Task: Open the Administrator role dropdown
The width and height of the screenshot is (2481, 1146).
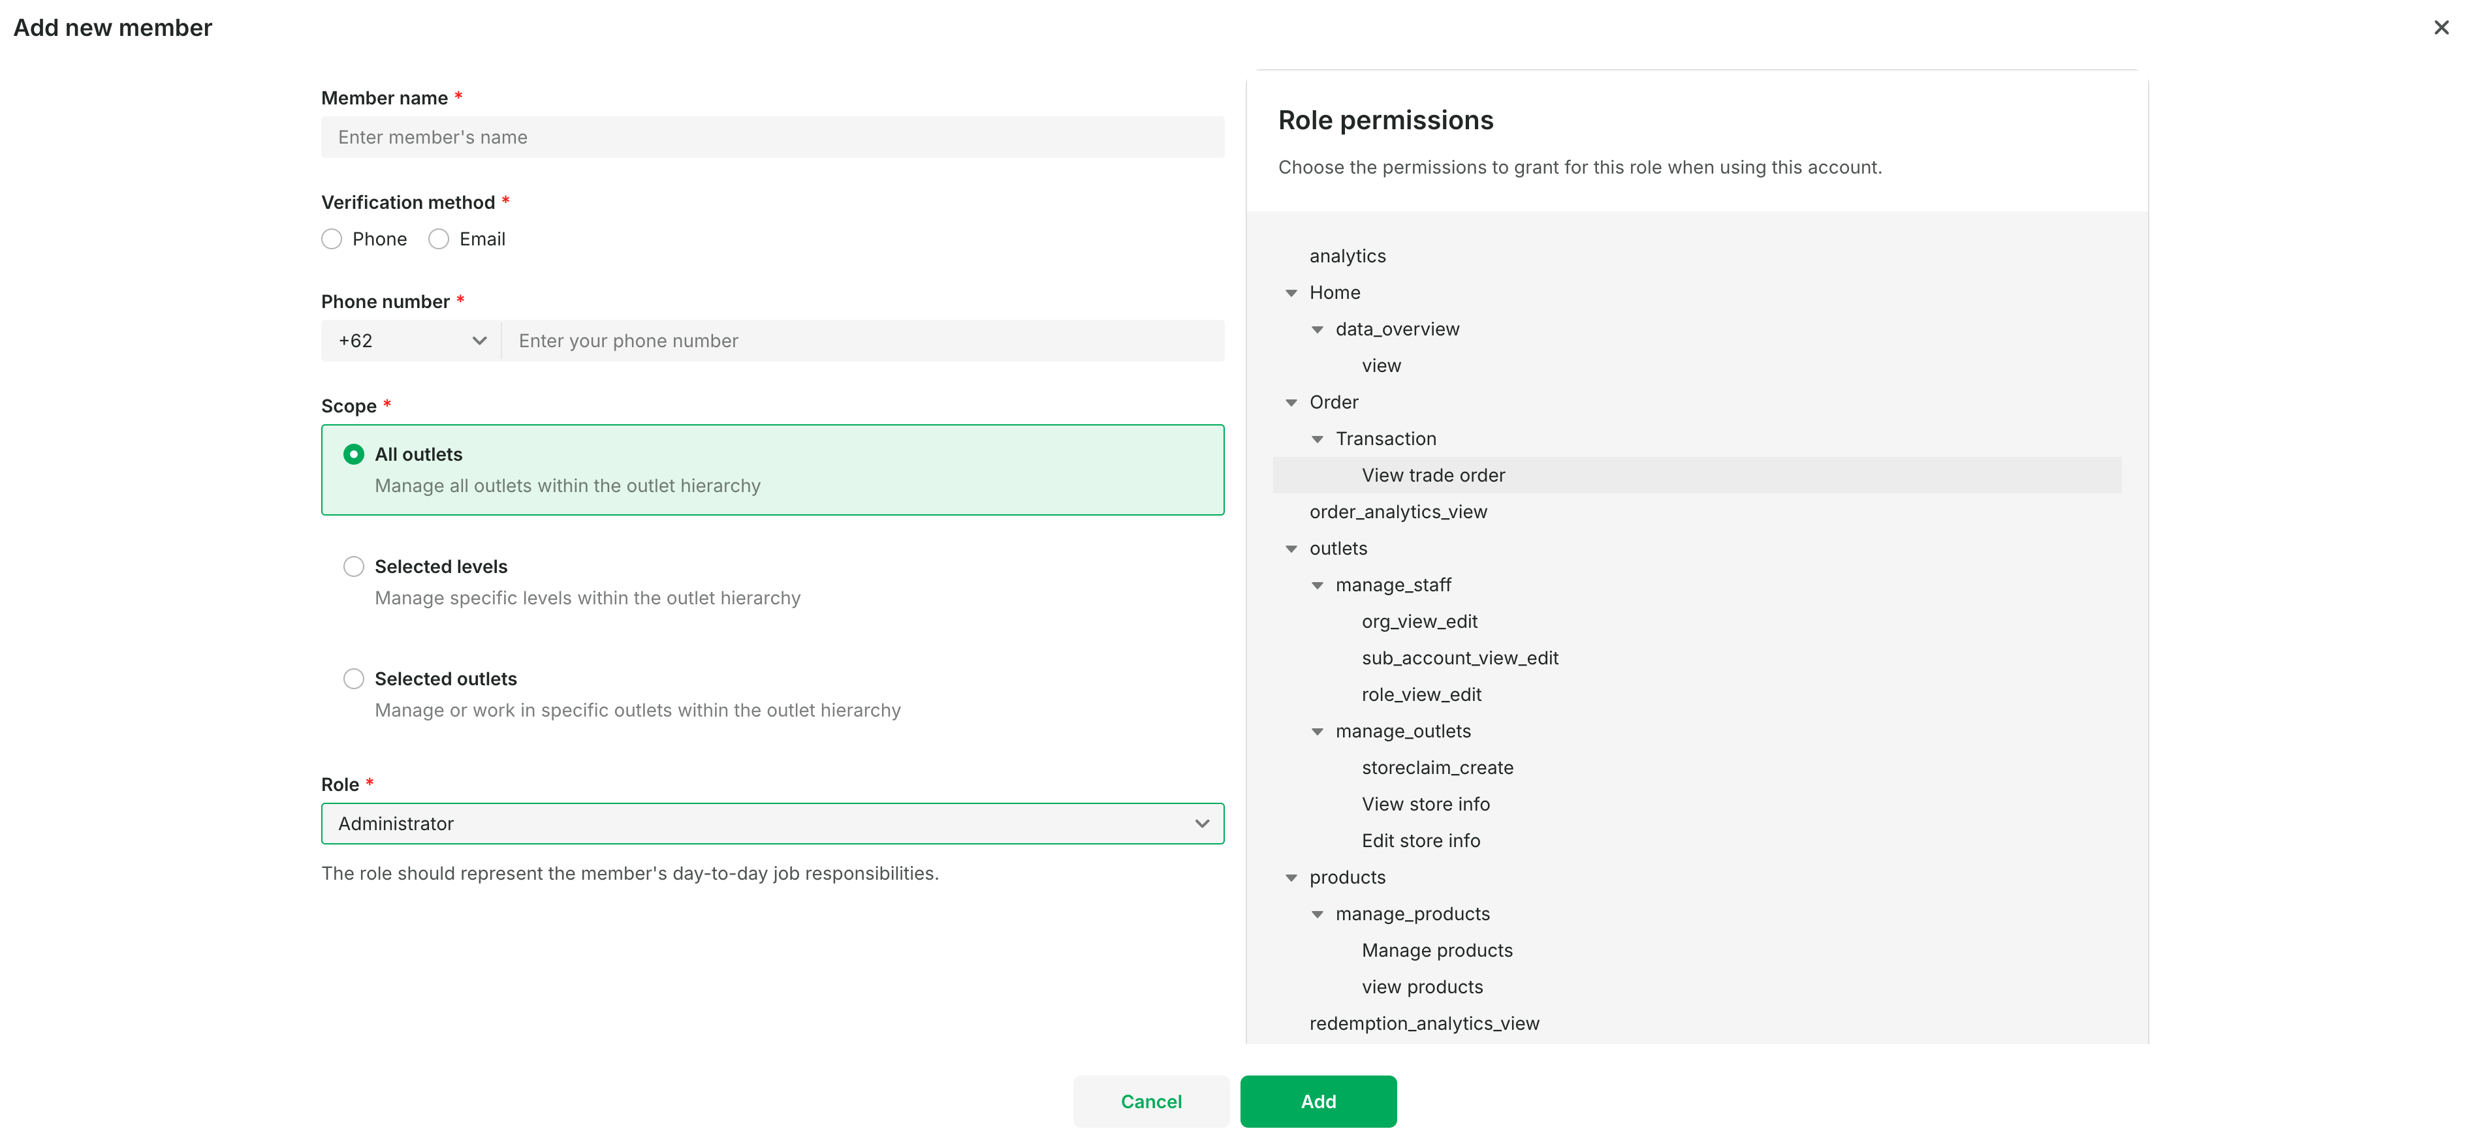Action: [772, 824]
